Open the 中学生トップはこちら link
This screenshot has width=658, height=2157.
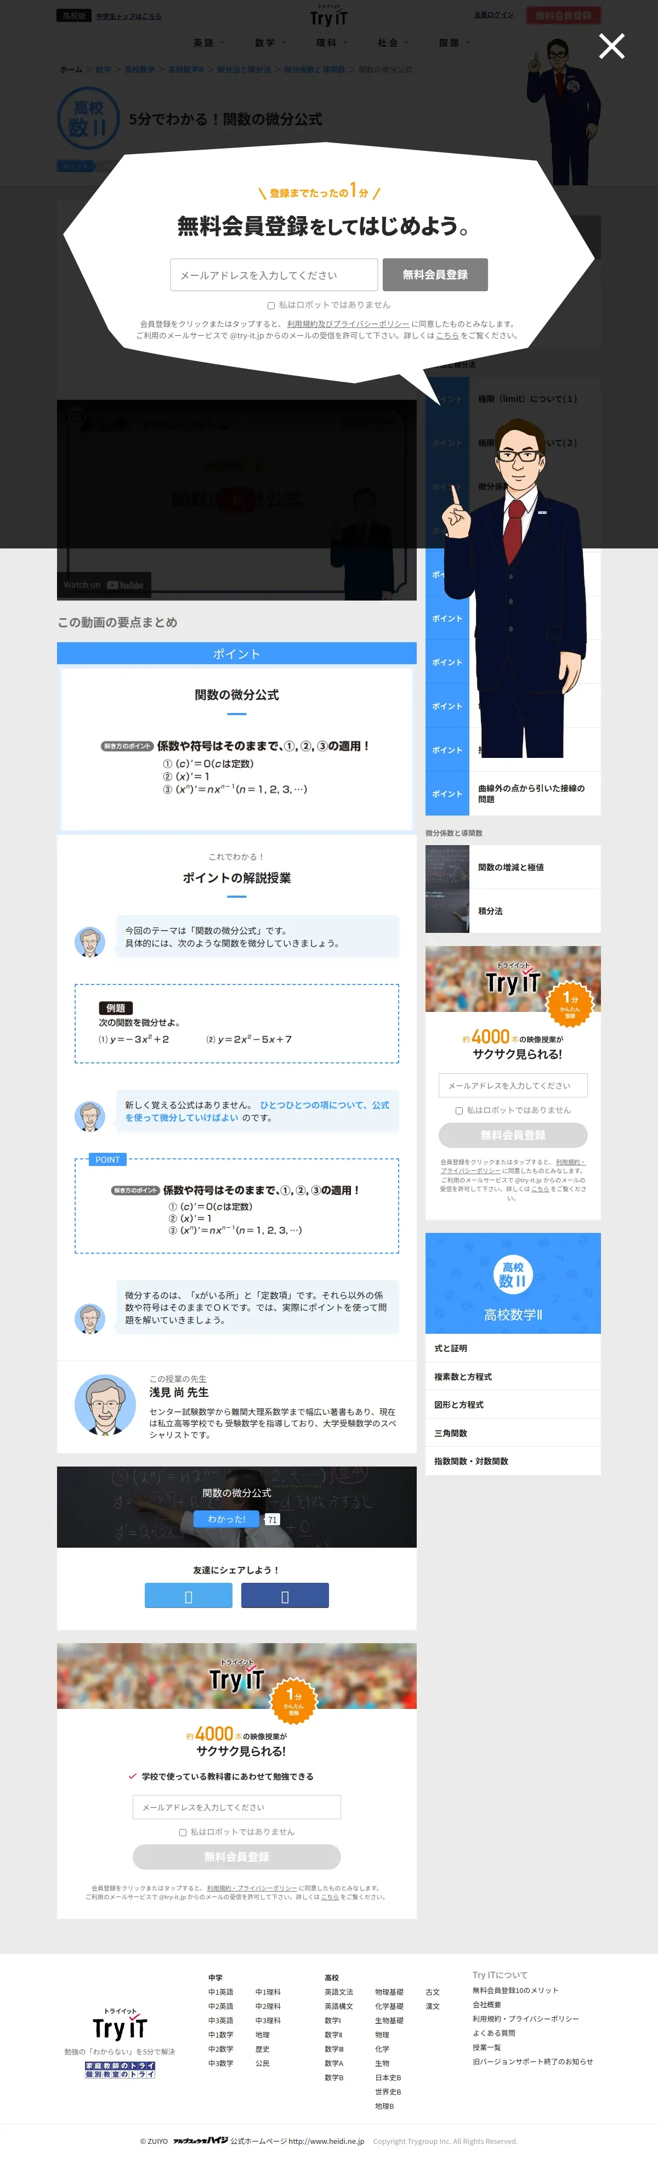[x=129, y=16]
